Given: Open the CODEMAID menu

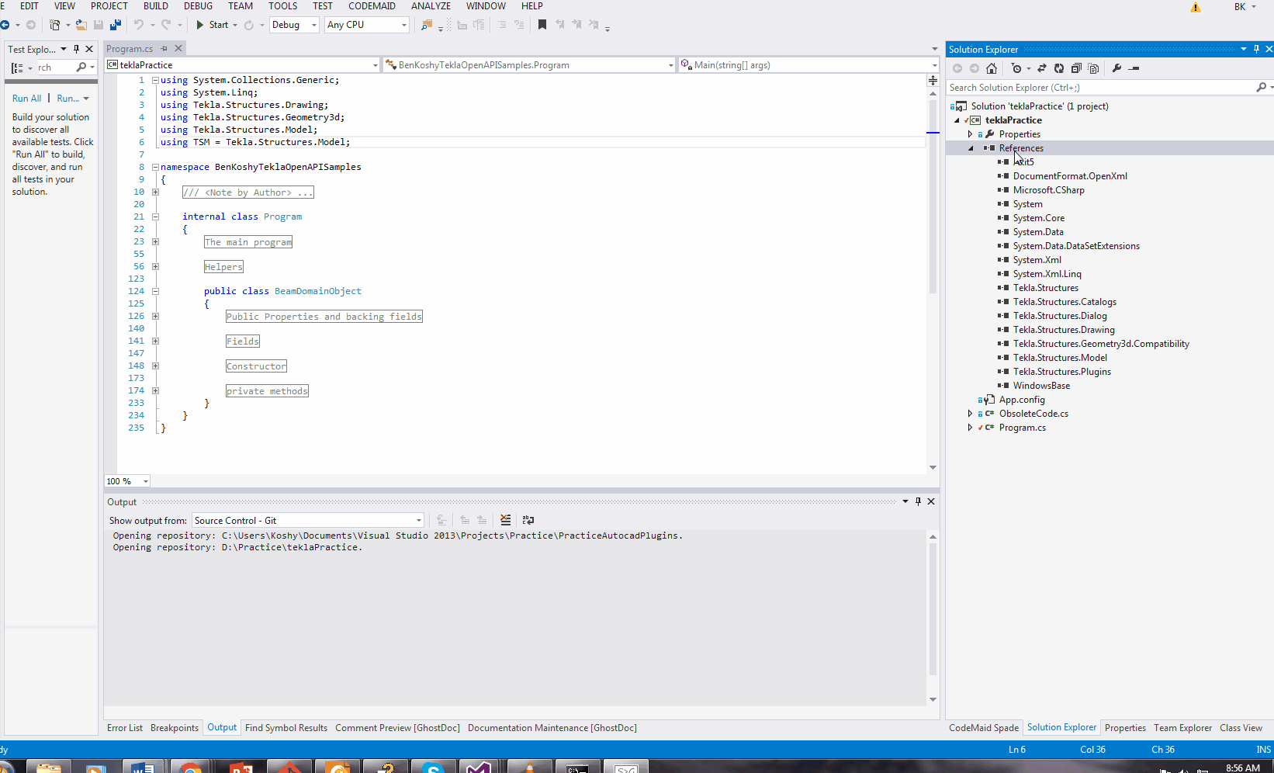Looking at the screenshot, I should click(x=372, y=6).
